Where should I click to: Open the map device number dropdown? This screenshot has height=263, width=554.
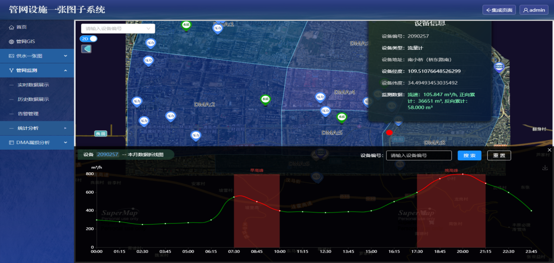coord(118,29)
